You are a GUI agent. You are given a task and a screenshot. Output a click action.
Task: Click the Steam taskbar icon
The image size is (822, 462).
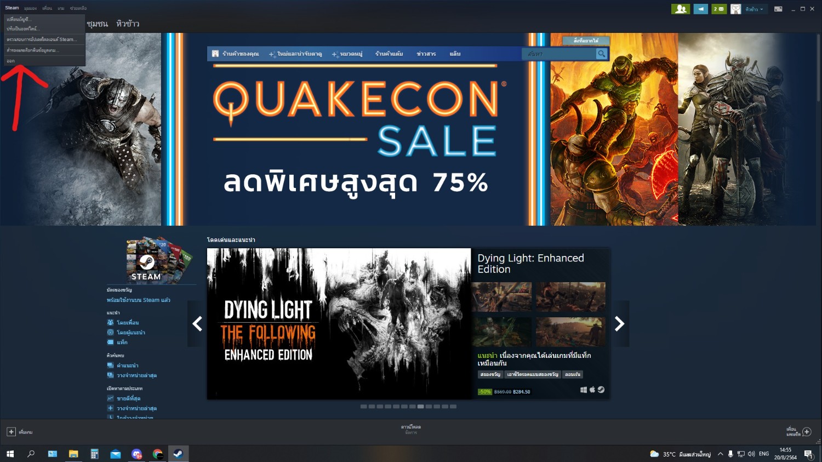pos(178,454)
